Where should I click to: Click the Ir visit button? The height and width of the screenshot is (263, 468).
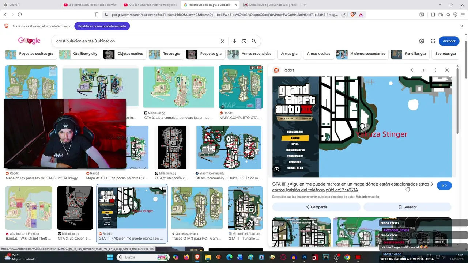click(x=444, y=186)
